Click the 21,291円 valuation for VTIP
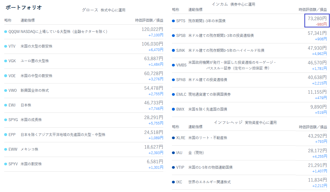The image size is (330, 192). point(317,165)
